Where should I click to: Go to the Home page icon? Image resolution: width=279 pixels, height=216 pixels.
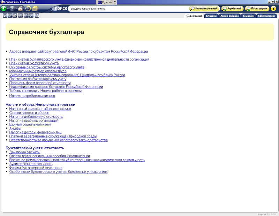pyautogui.click(x=20, y=9)
